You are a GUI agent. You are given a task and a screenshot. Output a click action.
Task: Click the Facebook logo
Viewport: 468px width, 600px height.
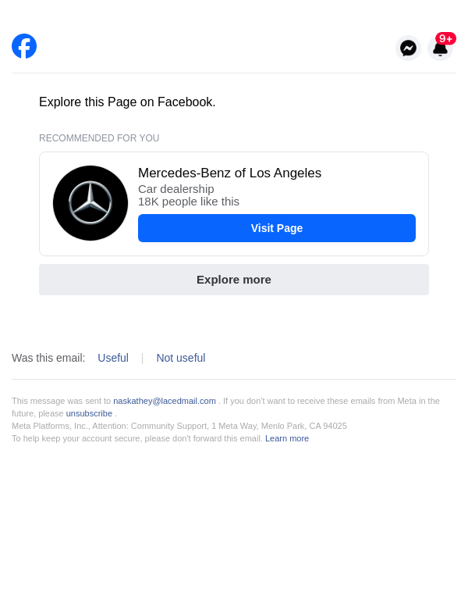click(x=24, y=46)
